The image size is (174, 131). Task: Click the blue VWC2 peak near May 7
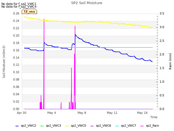(x=76, y=35)
